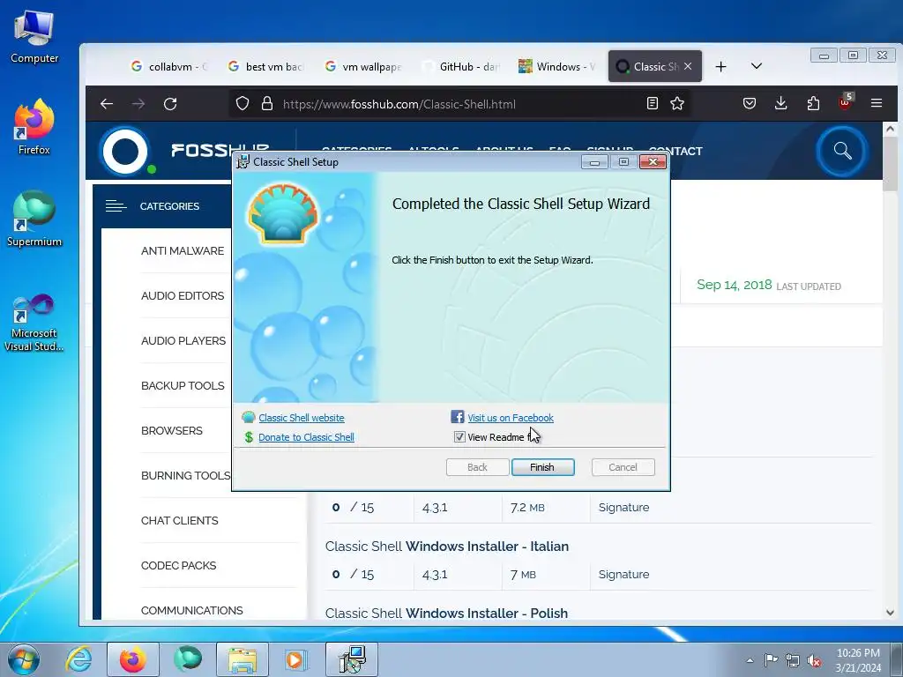The height and width of the screenshot is (677, 903).
Task: Open Donate to Classic Shell link
Action: [x=306, y=437]
